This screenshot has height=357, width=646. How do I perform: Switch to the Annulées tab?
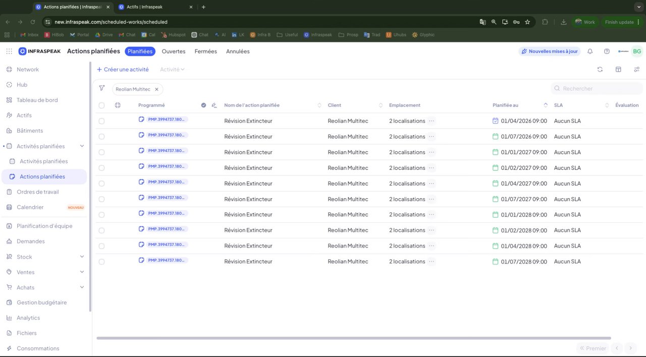click(x=238, y=51)
